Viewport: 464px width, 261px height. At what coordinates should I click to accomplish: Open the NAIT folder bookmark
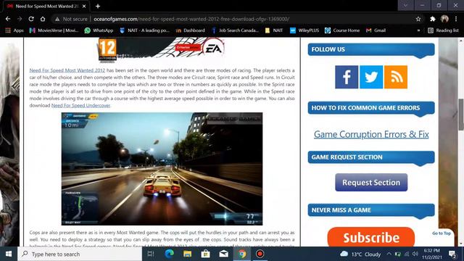click(x=274, y=30)
